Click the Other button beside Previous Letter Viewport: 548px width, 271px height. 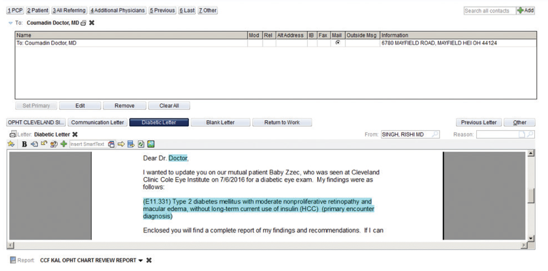[x=519, y=123]
